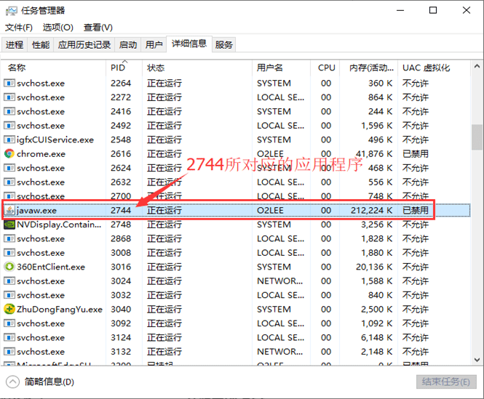
Task: Collapse to 简略信息 view using arrow
Action: tap(13, 382)
